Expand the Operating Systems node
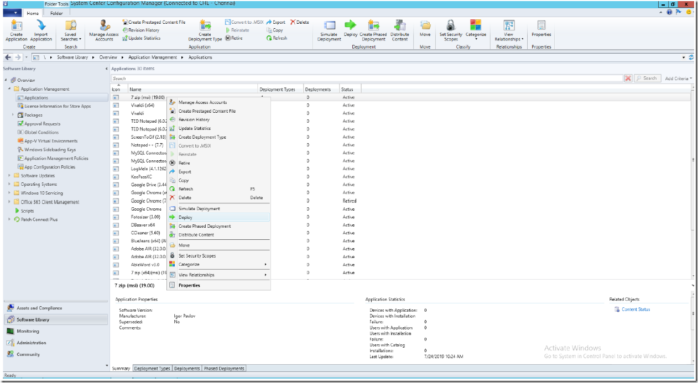698x383 pixels. click(9, 185)
